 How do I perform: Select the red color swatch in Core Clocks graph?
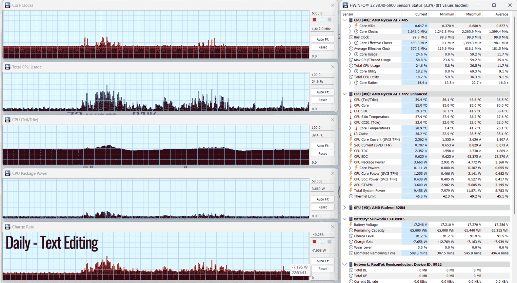click(x=315, y=20)
